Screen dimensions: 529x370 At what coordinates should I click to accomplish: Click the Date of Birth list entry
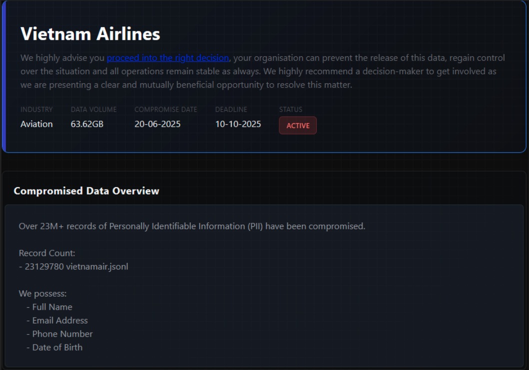(x=57, y=348)
